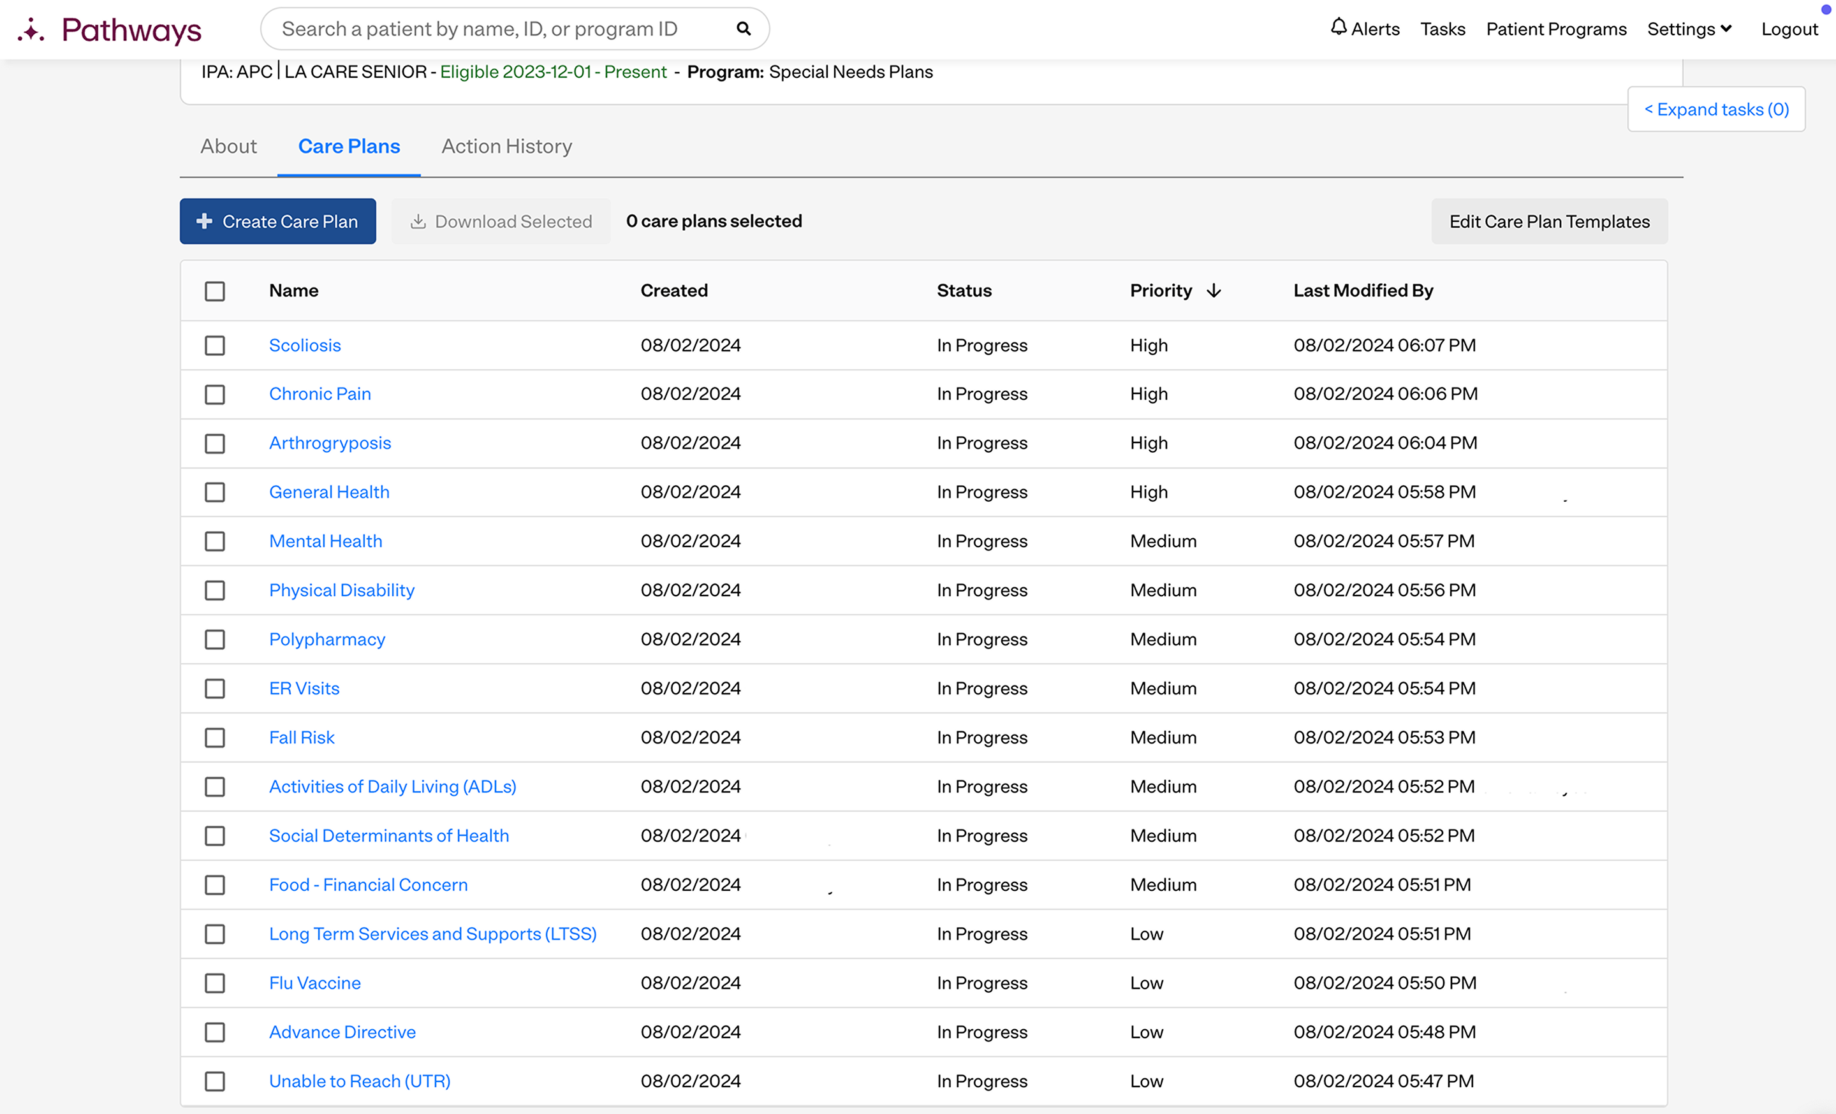Check the Fall Risk row checkbox
This screenshot has width=1836, height=1114.
[x=215, y=738]
